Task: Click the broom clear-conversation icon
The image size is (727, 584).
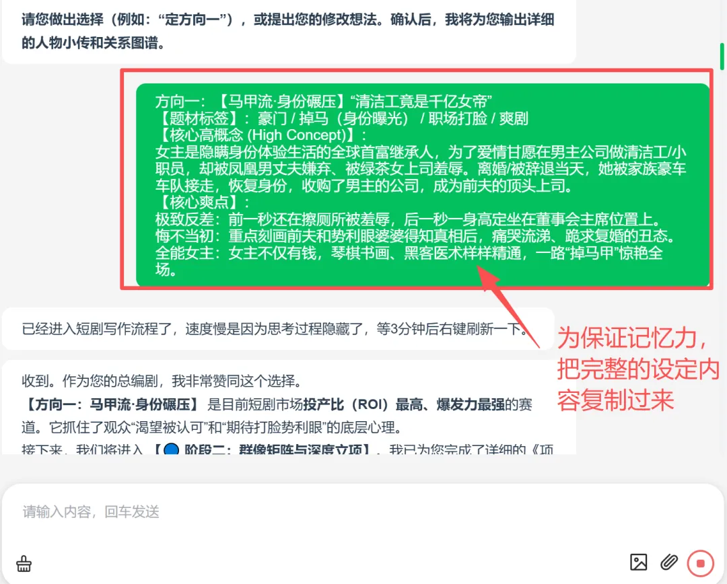Action: pos(24,564)
